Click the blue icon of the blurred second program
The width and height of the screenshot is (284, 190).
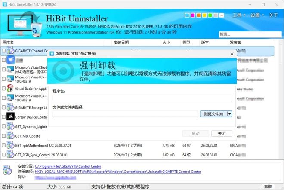point(11,60)
